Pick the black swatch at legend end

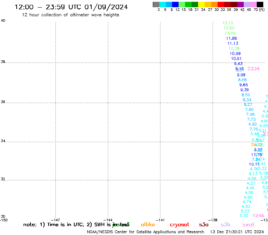coord(260,4)
